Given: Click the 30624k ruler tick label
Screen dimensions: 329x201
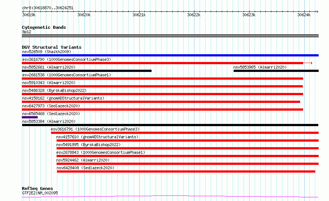Looking at the screenshot, I should (x=304, y=15).
